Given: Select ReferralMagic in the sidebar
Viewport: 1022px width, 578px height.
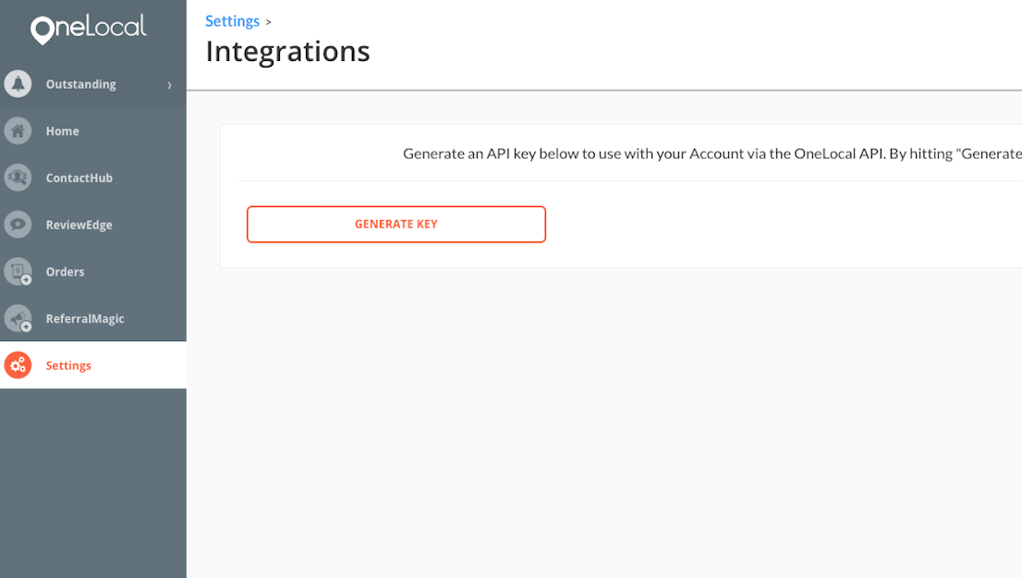Looking at the screenshot, I should point(85,319).
